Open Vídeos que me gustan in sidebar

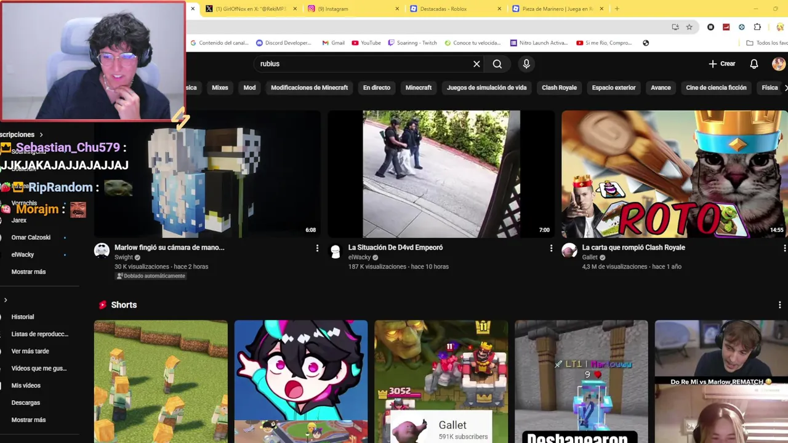(x=39, y=369)
